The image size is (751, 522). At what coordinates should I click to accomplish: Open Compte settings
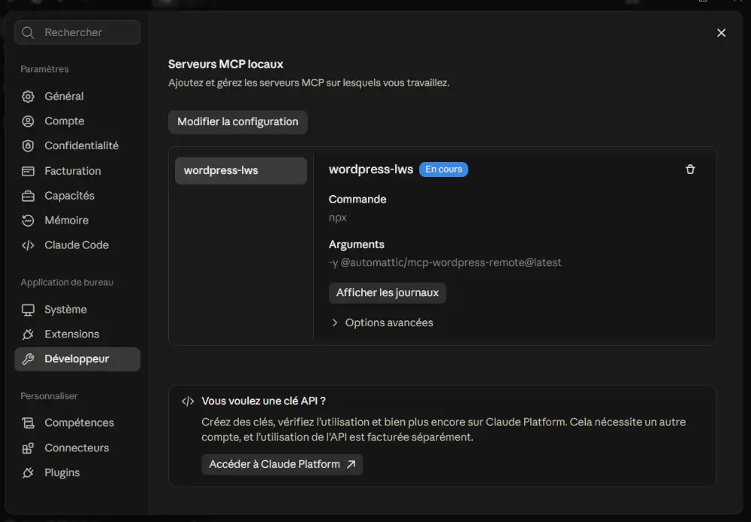point(77,121)
